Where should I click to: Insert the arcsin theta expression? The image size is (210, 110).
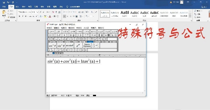tap(70, 46)
